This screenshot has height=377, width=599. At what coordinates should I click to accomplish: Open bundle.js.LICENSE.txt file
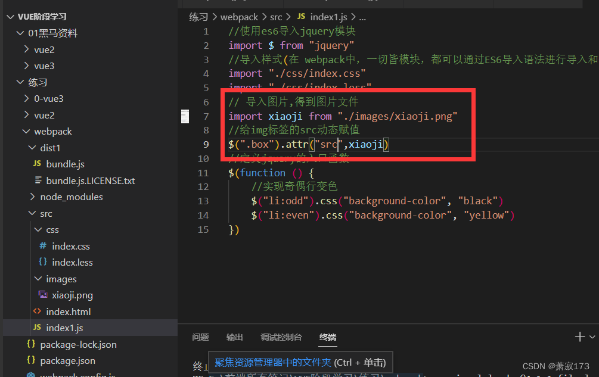(91, 180)
